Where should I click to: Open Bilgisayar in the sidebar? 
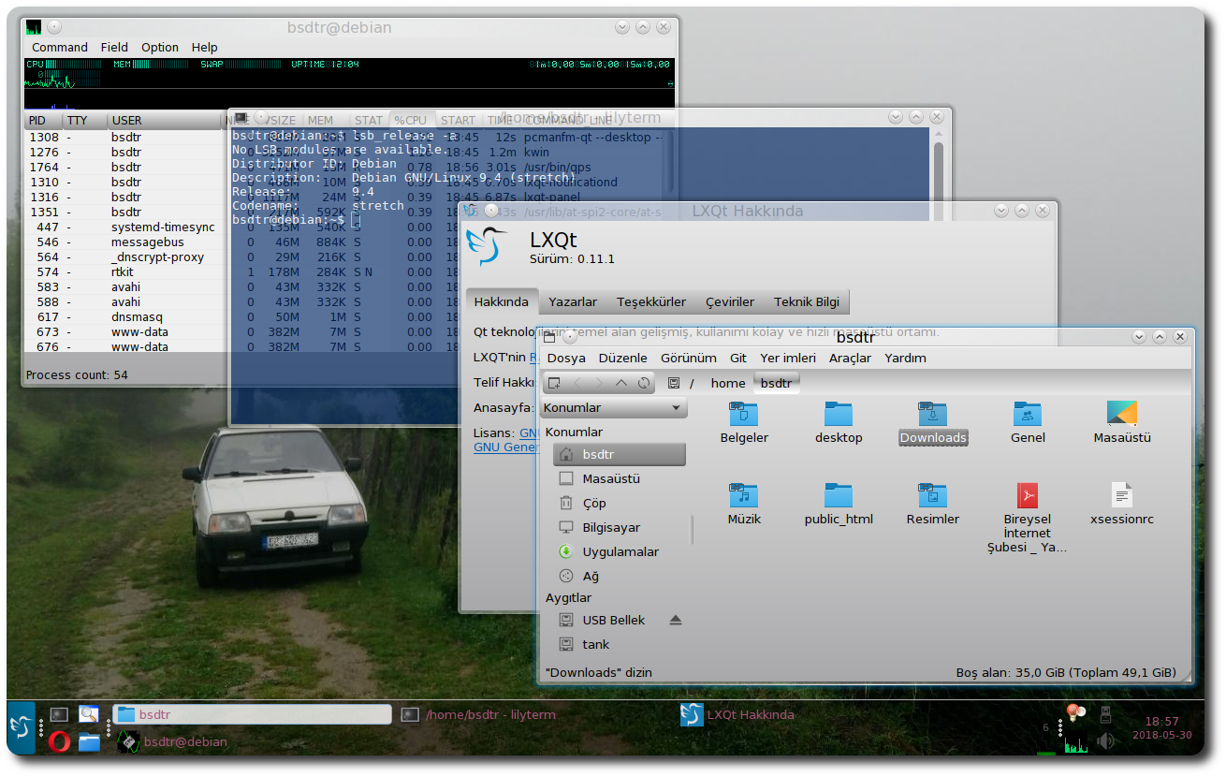[619, 527]
